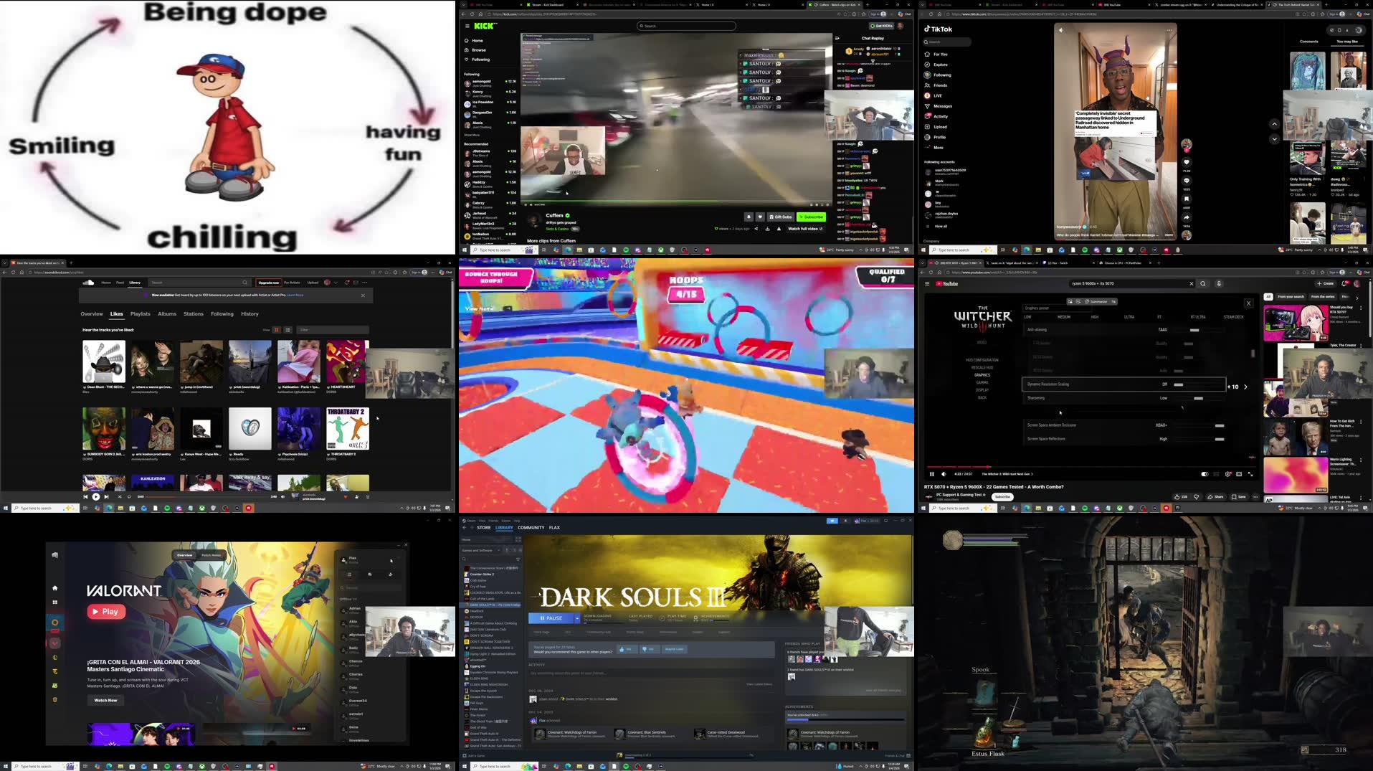Toggle autoplay in the YouTube player

click(x=1205, y=473)
